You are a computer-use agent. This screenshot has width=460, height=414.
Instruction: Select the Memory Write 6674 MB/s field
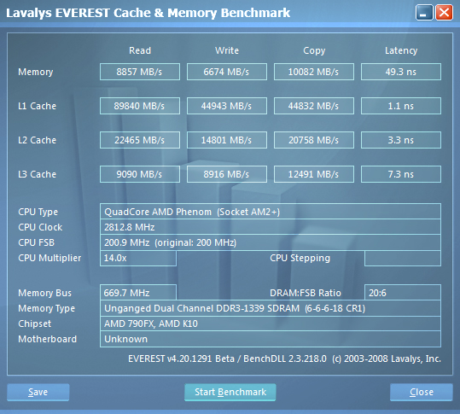click(227, 72)
